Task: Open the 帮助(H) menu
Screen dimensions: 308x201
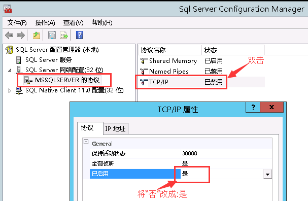Action: [102, 23]
